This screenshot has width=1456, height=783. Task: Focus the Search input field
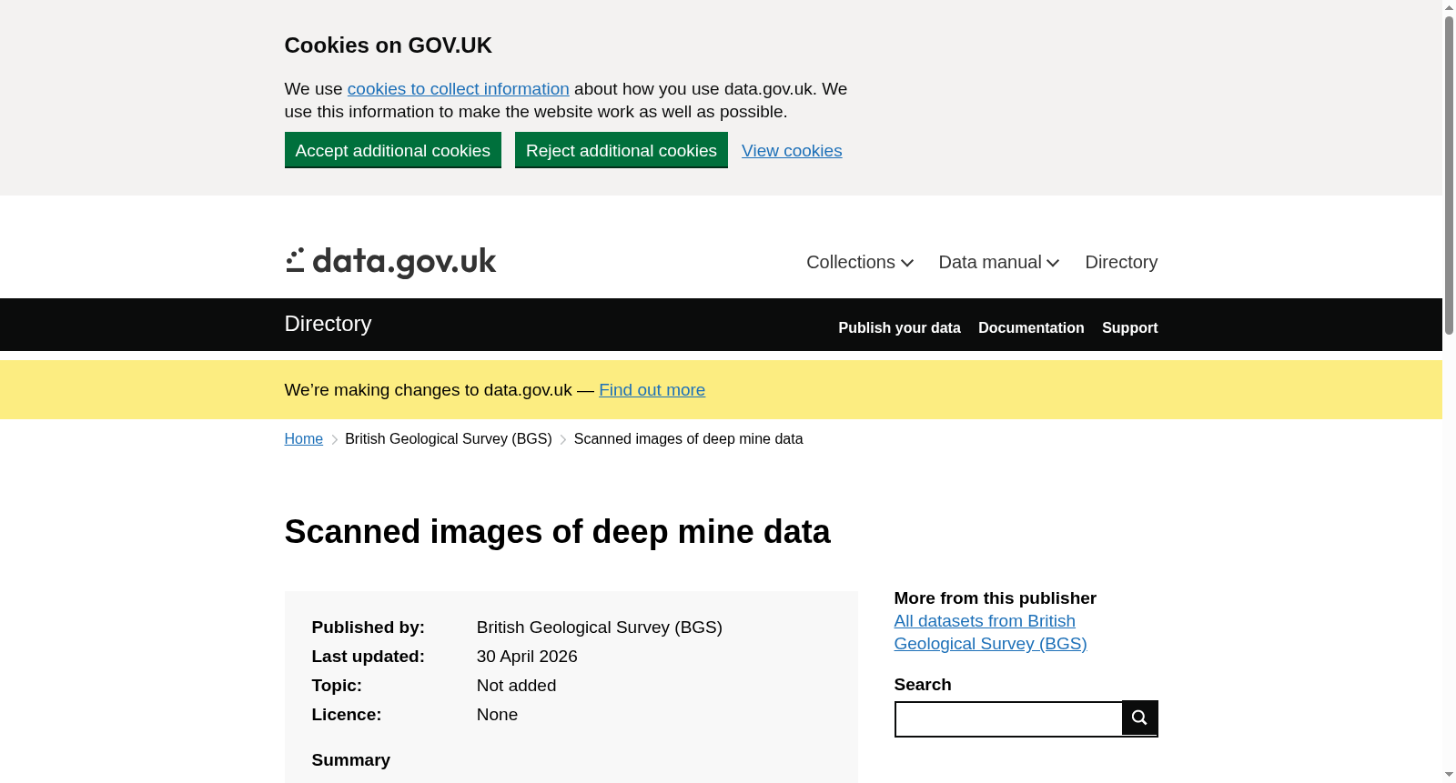[1008, 718]
